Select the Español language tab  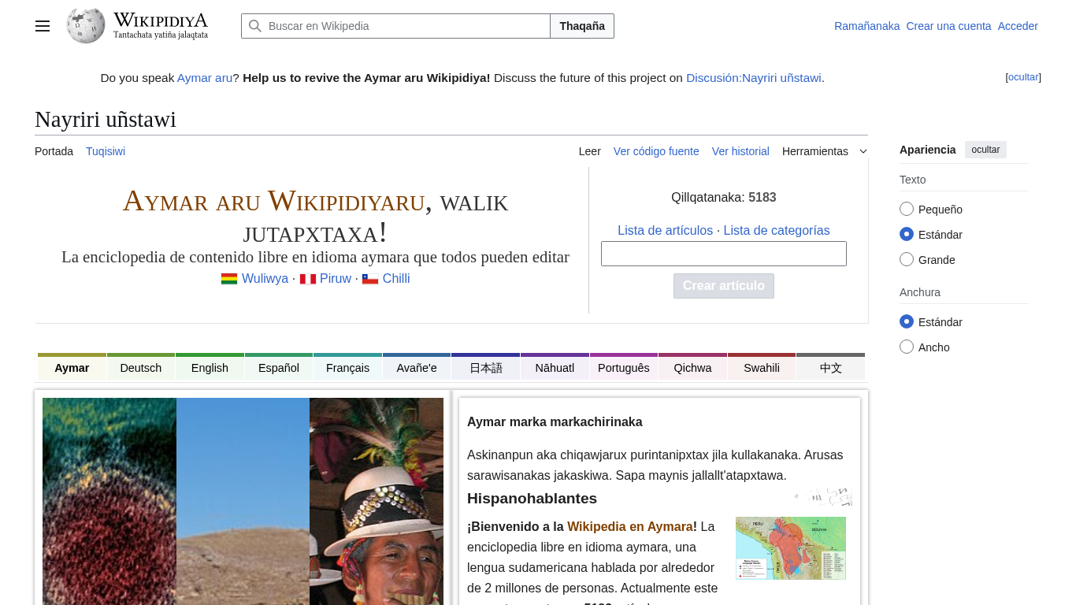[279, 368]
